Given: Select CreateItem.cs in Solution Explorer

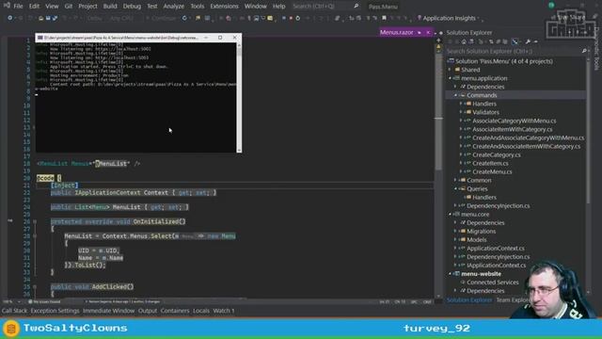Looking at the screenshot, I should (490, 163).
